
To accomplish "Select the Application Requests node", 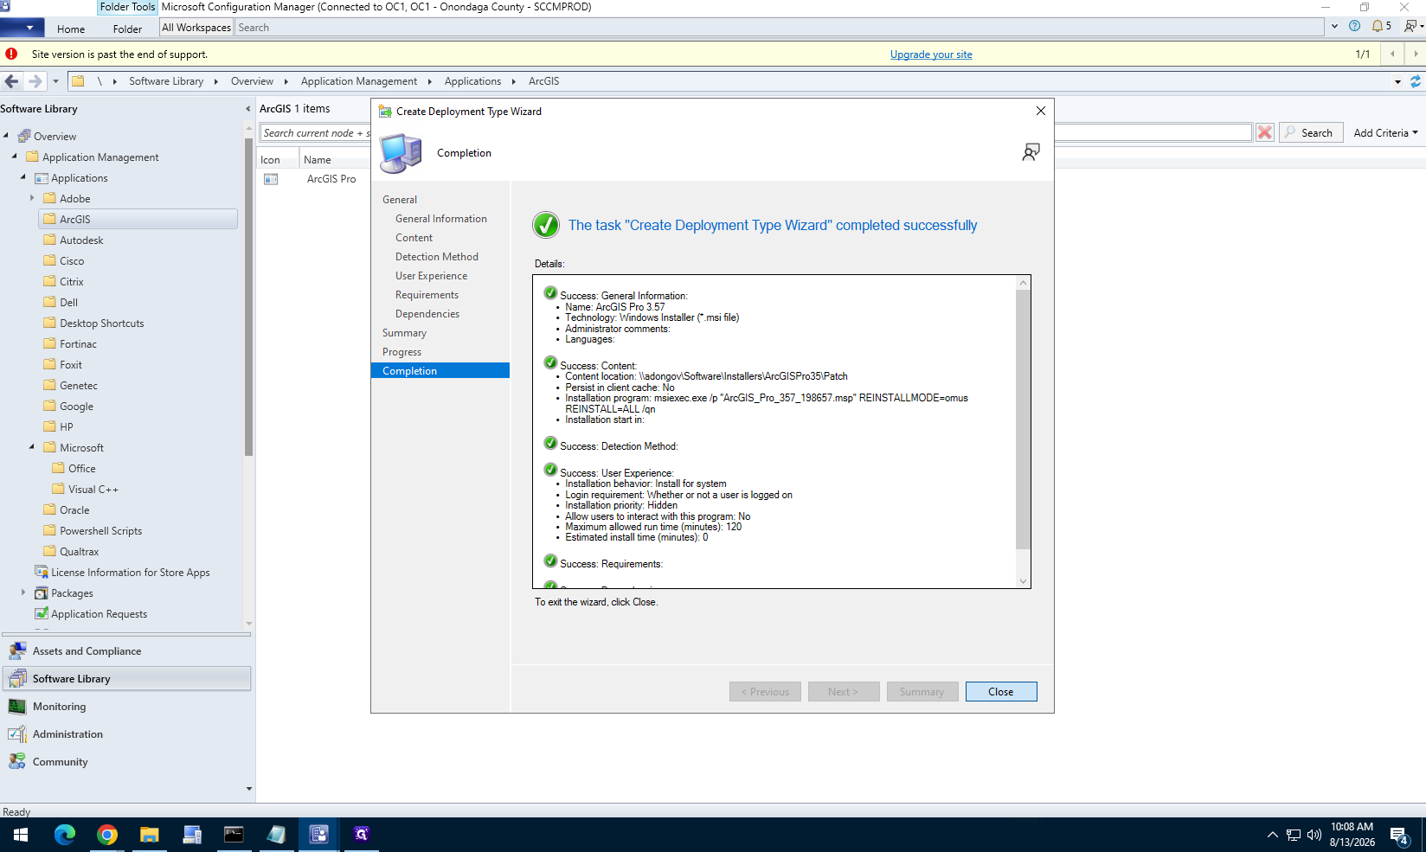I will (x=99, y=614).
